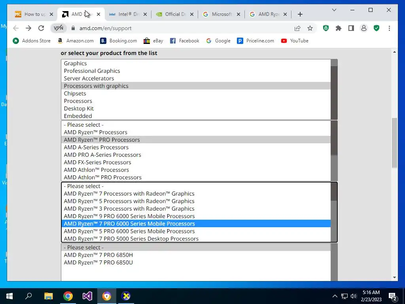
Task: Select AMD Ryzen™ PRO Processors
Action: tap(196, 140)
